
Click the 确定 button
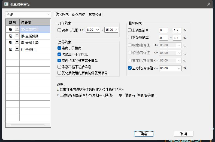pos(144,134)
